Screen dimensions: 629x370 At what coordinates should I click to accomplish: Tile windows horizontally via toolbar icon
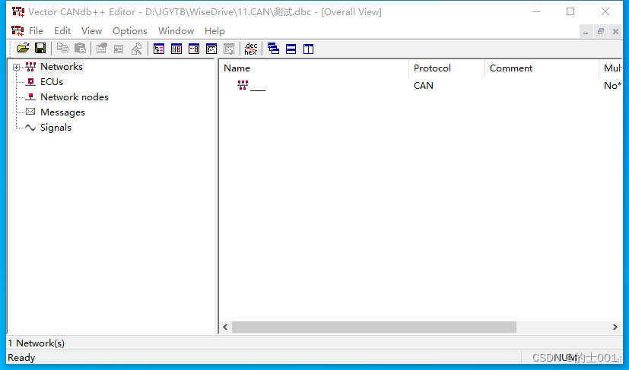tap(291, 49)
